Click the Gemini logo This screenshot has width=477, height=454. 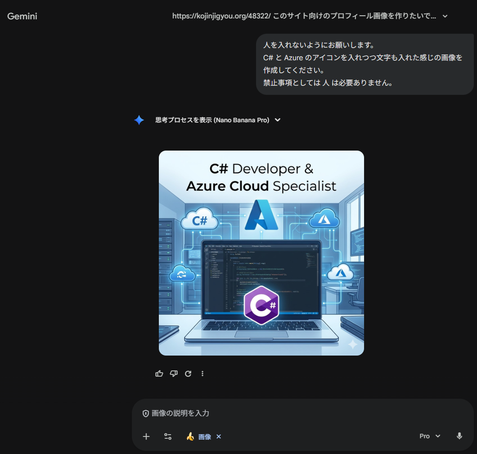click(22, 16)
